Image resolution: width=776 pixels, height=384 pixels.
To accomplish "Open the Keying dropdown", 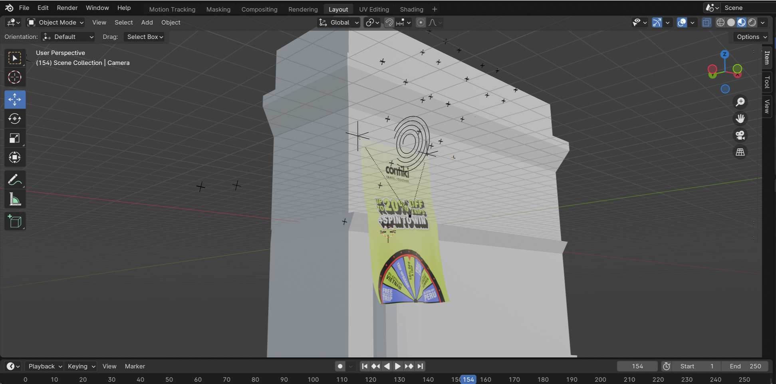I will tap(81, 366).
